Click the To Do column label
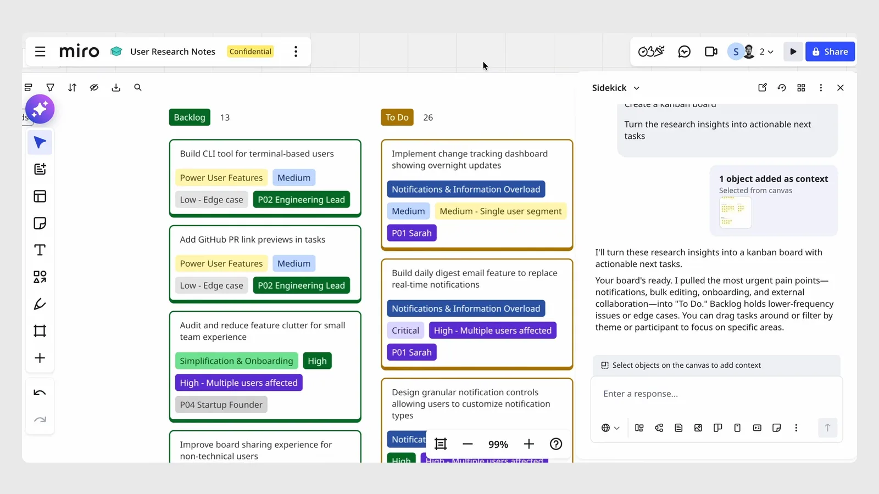The height and width of the screenshot is (494, 879). coord(397,117)
